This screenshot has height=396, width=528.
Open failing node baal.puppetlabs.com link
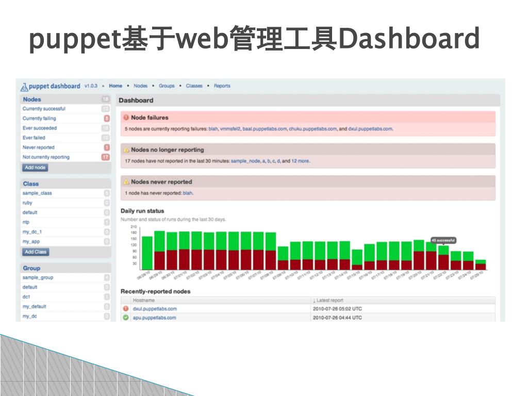[x=265, y=129]
